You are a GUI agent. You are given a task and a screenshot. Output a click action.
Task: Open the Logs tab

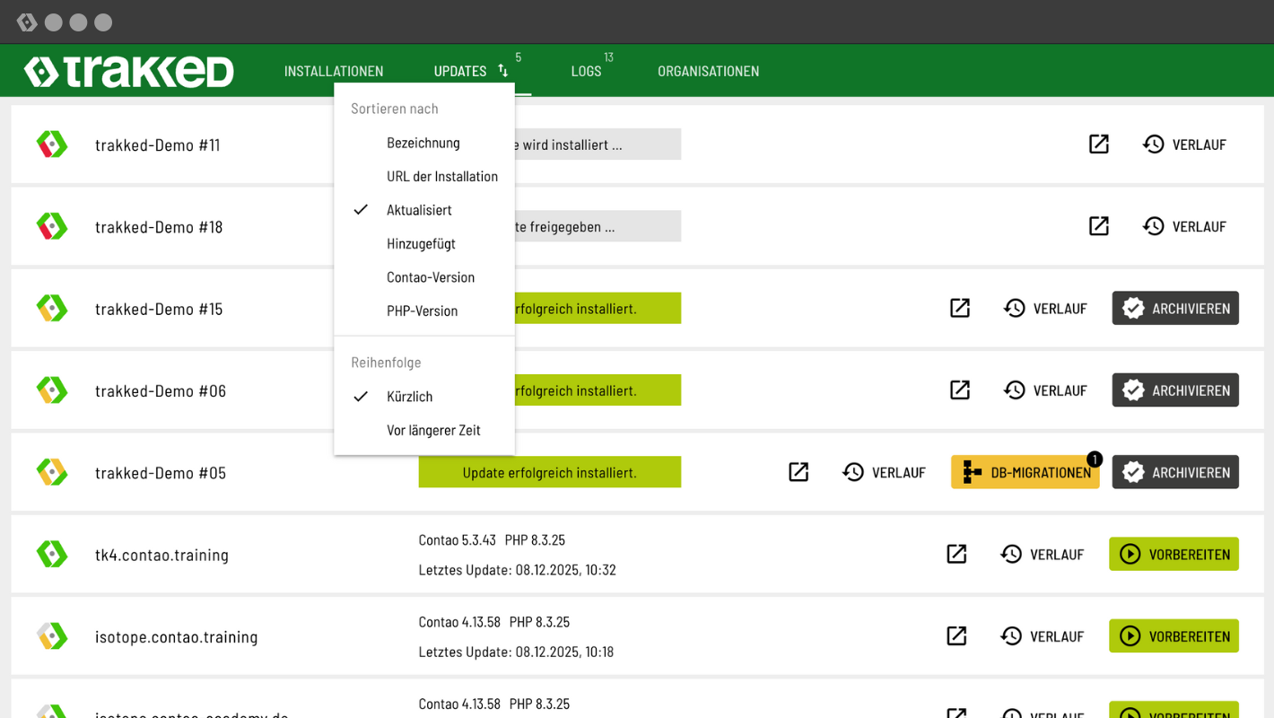(x=586, y=71)
